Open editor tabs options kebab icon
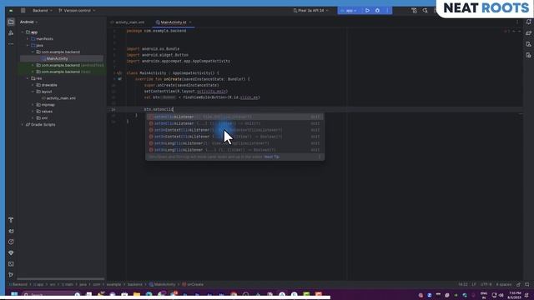 pyautogui.click(x=517, y=22)
